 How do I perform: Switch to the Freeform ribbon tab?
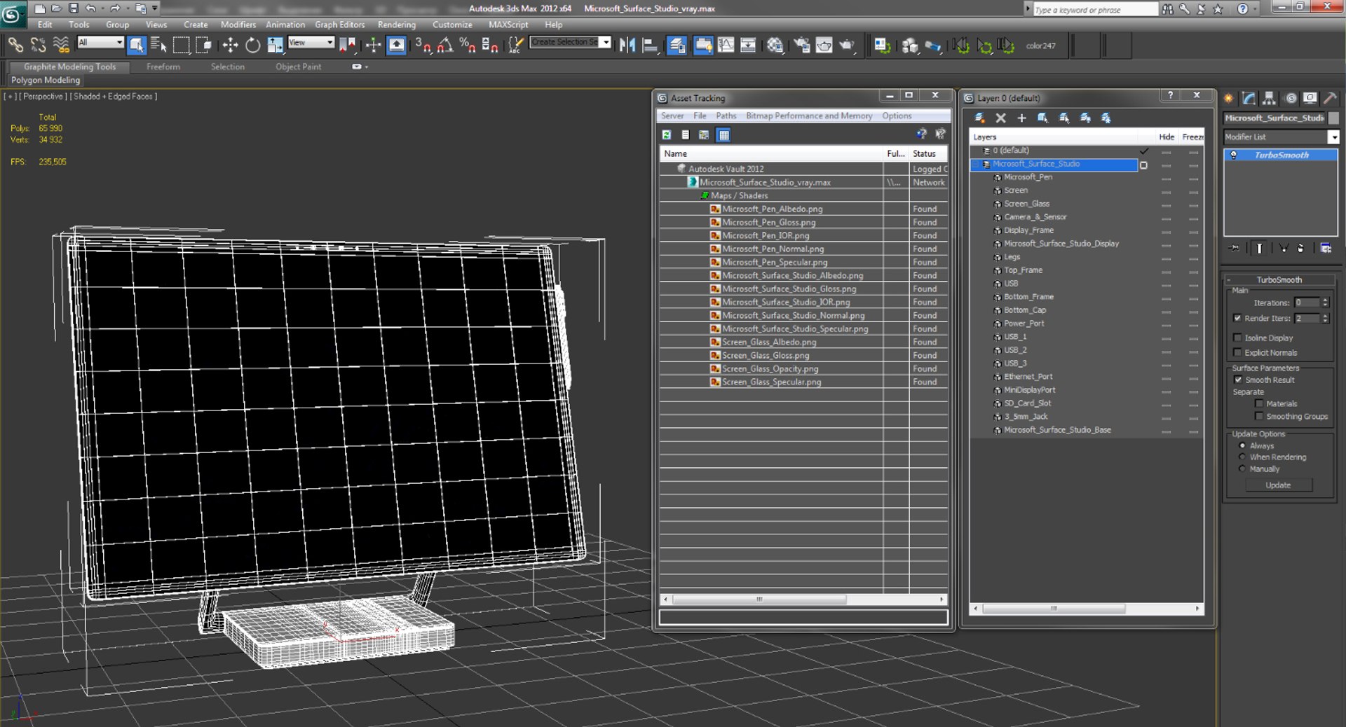tap(163, 67)
